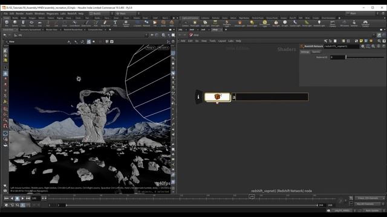The height and width of the screenshot is (217, 387).
Task: Click the parameter pane gear settings icon
Action: (363, 46)
